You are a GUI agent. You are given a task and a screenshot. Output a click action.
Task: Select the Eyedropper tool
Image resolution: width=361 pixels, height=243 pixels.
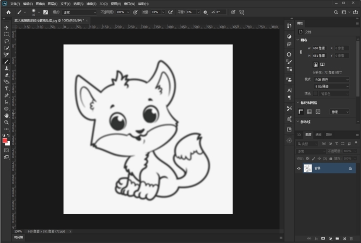coord(6,55)
